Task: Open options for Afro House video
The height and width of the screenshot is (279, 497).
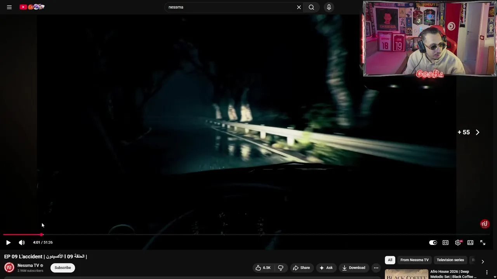Action: click(487, 272)
